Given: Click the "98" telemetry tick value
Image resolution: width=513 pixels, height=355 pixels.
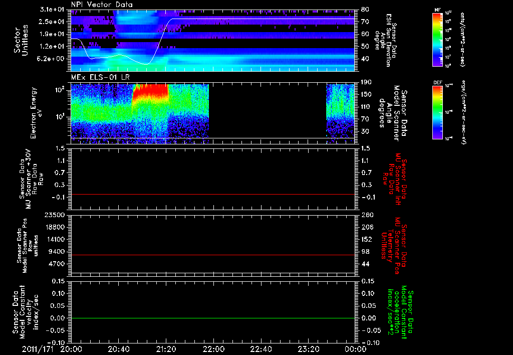Looking at the screenshot, I should (365, 252).
